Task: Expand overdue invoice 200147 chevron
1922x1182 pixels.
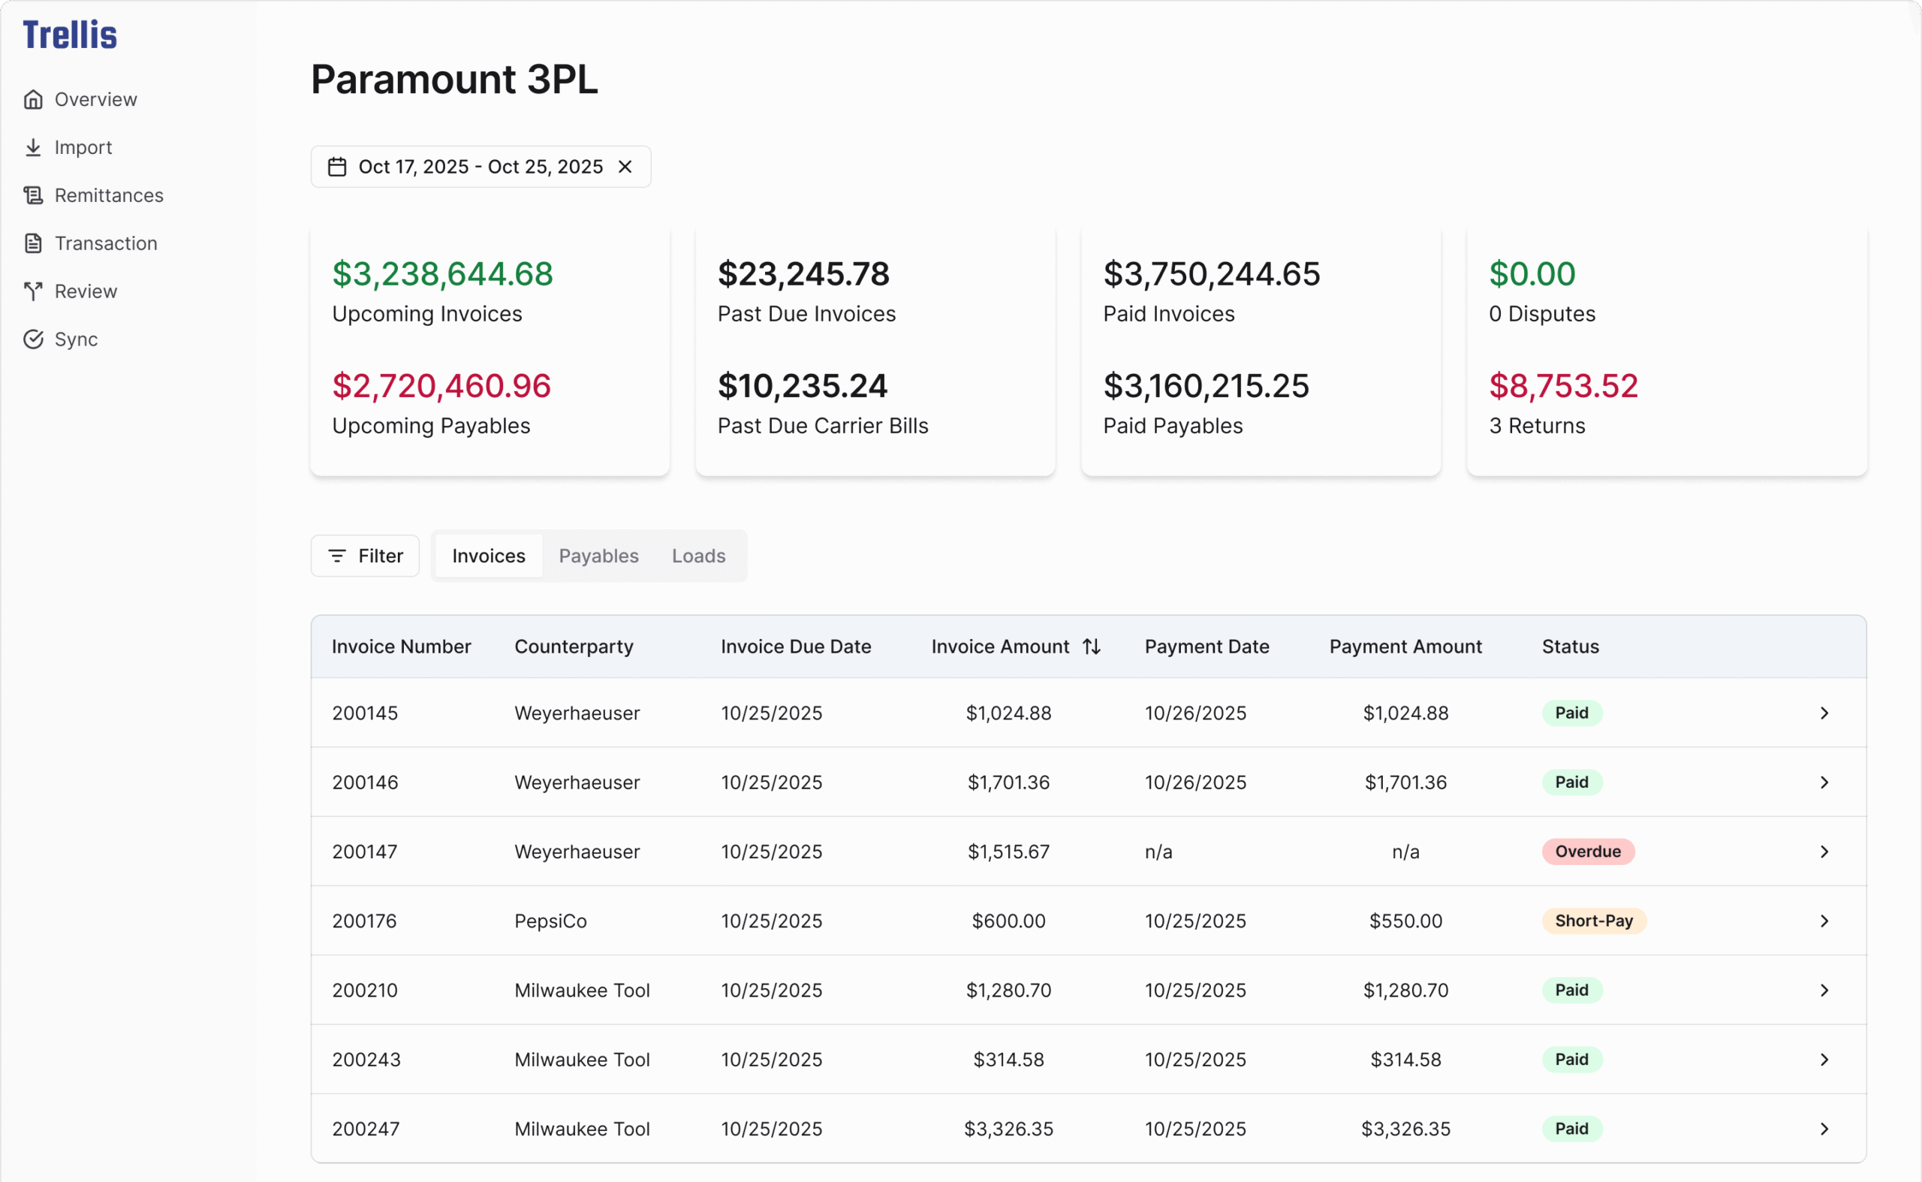Action: 1824,852
